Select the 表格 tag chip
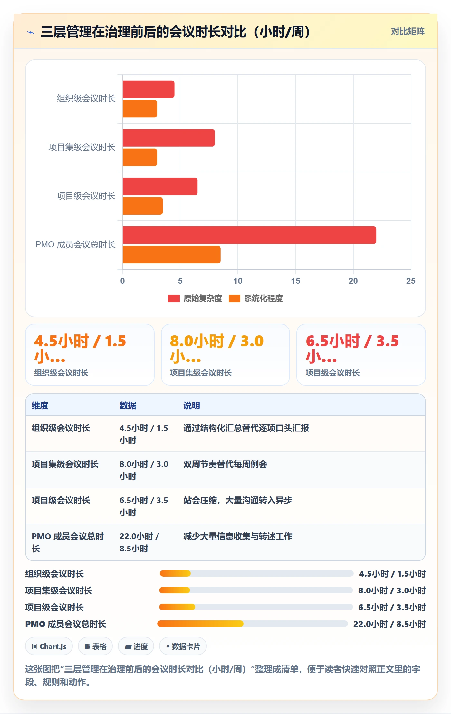Image resolution: width=451 pixels, height=714 pixels. point(95,646)
